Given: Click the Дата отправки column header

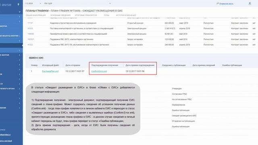Looking at the screenshot, I should pos(73,65).
